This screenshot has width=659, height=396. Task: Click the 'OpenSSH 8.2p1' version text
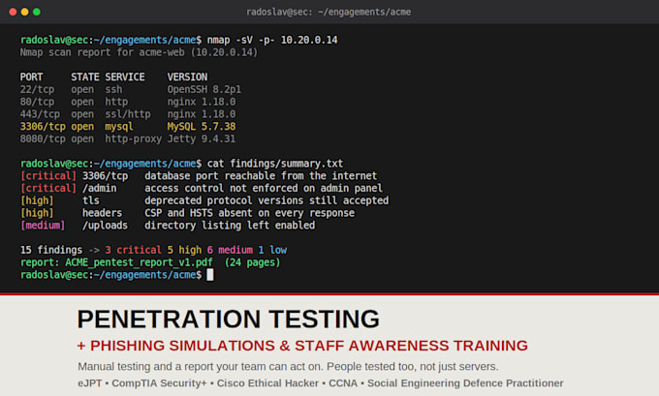point(204,89)
